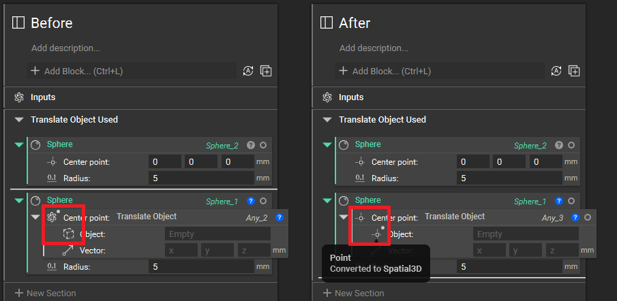This screenshot has height=301, width=617.
Task: Toggle Any_3 visibility circle in After panel
Action: 588,217
